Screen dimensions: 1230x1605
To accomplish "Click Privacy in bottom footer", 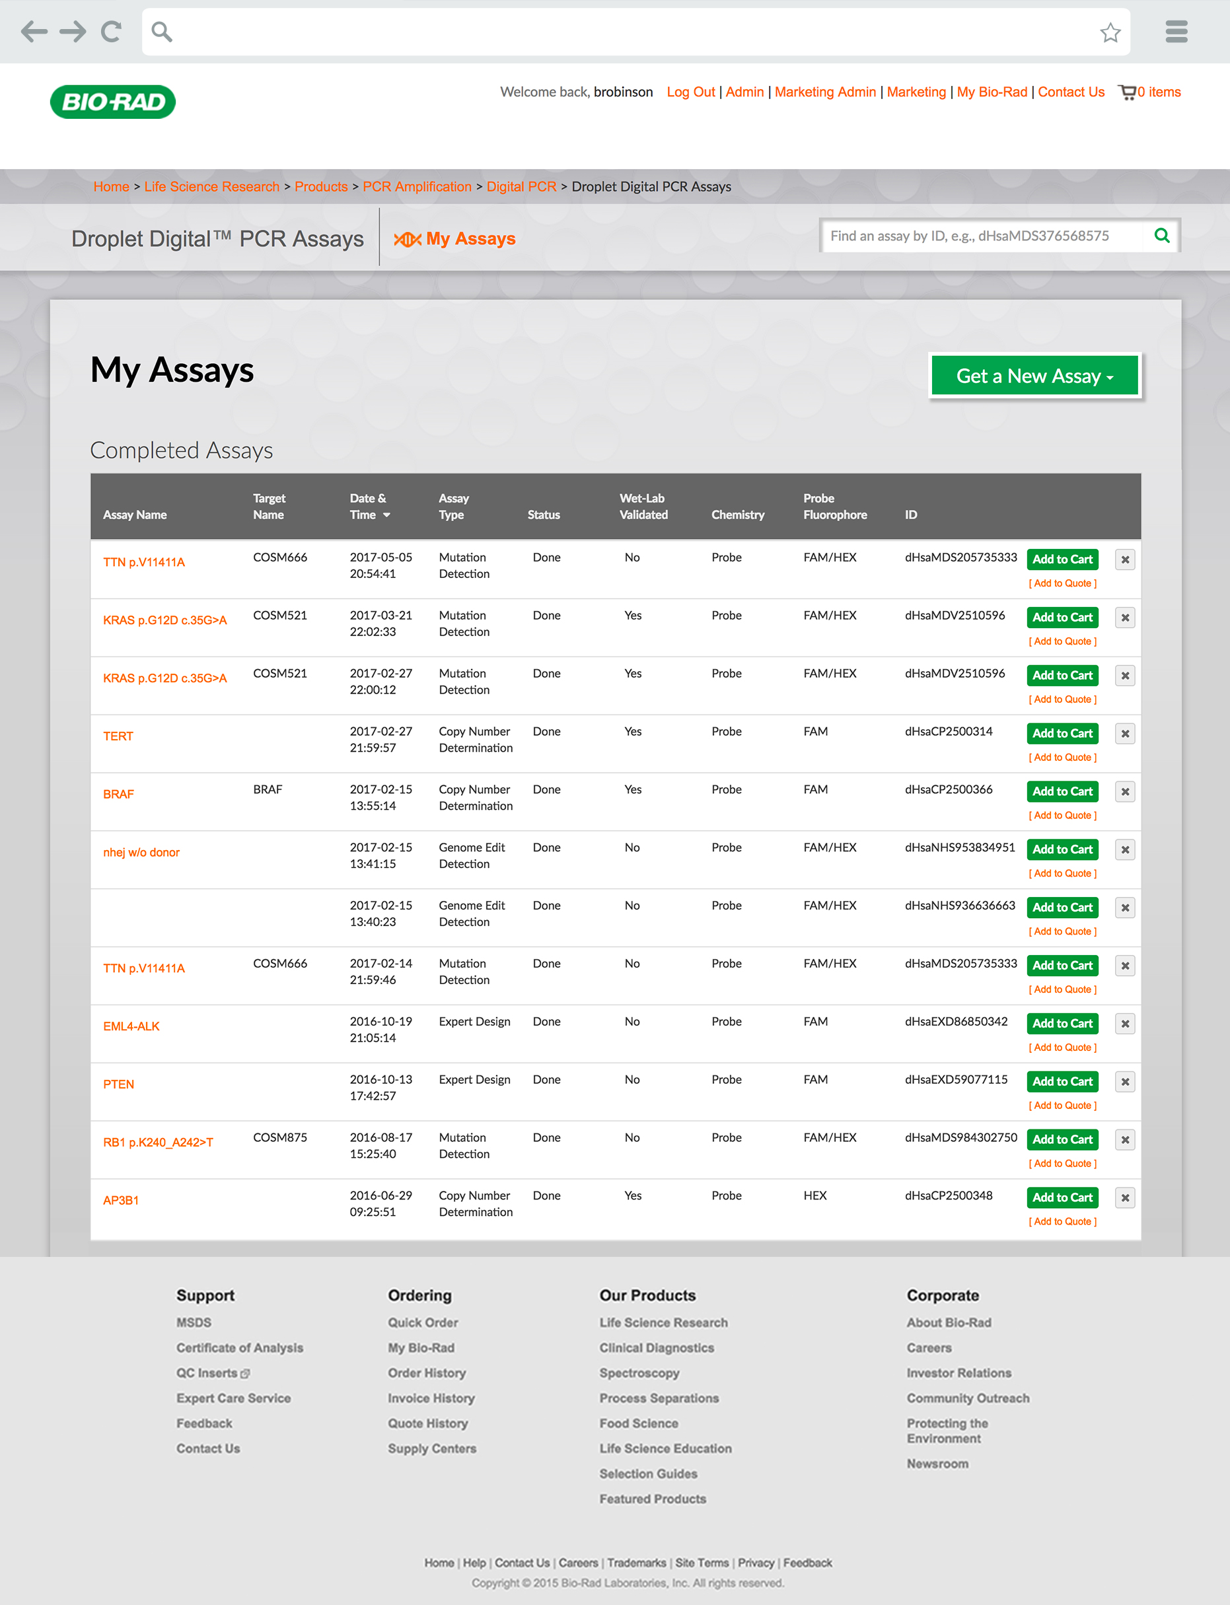I will (x=756, y=1563).
